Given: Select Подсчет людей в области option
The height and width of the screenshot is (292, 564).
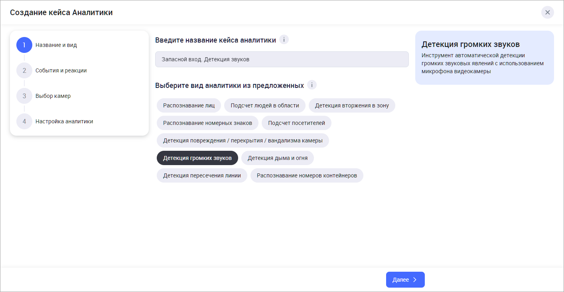Looking at the screenshot, I should click(264, 105).
